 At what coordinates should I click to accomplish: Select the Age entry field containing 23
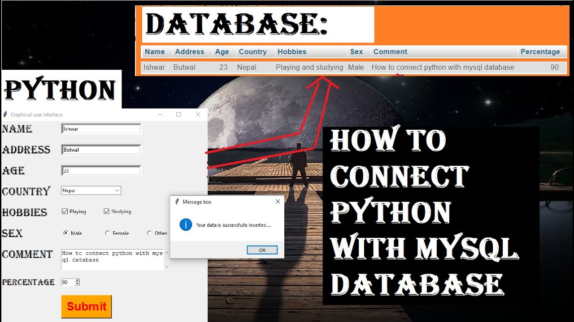point(101,170)
